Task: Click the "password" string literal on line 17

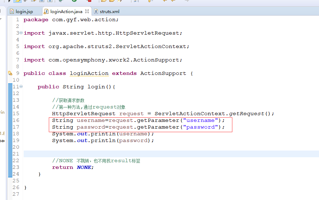Action: pyautogui.click(x=201, y=127)
